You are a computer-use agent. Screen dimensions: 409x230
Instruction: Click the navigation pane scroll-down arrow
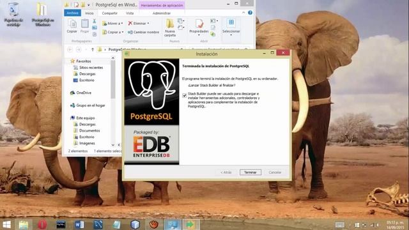(113, 145)
